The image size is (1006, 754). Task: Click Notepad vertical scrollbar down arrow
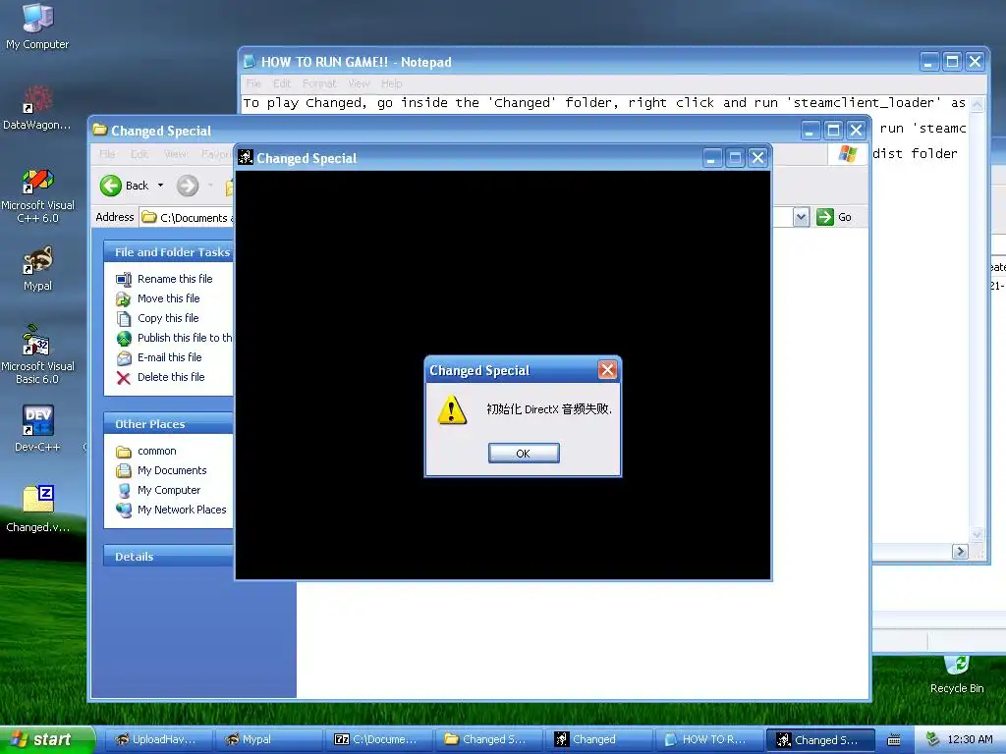point(978,535)
